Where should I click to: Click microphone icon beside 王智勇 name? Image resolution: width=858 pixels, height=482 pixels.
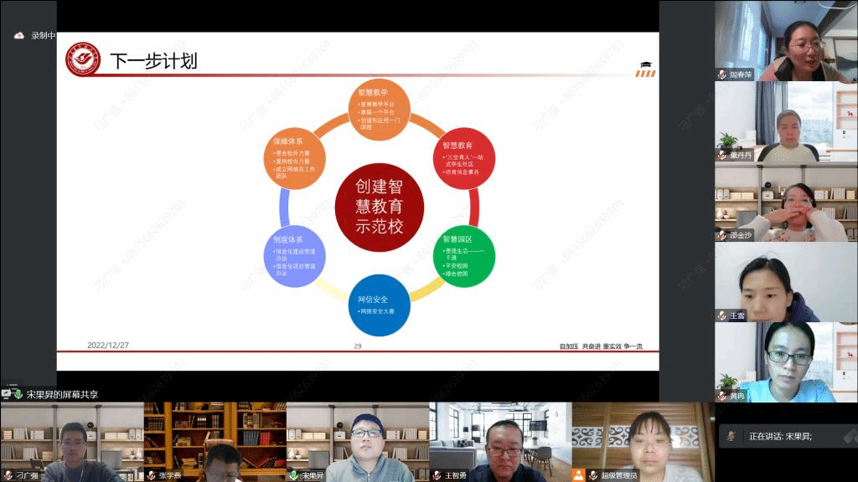tap(437, 475)
